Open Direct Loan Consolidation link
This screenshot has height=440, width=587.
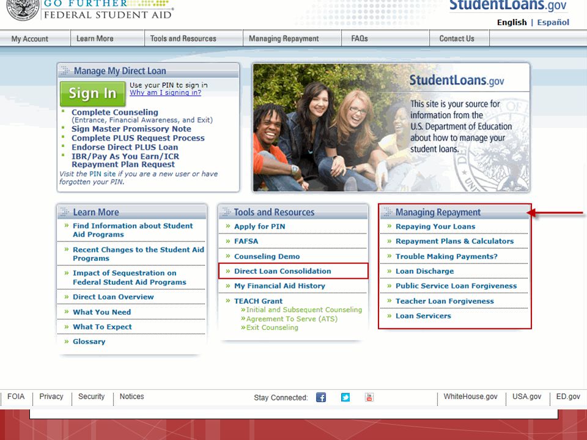pyautogui.click(x=282, y=271)
